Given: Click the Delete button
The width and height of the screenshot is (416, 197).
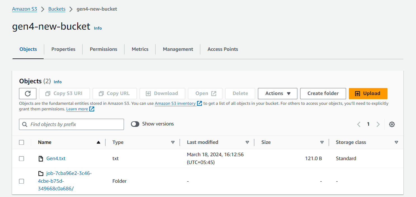Looking at the screenshot, I should [x=240, y=94].
